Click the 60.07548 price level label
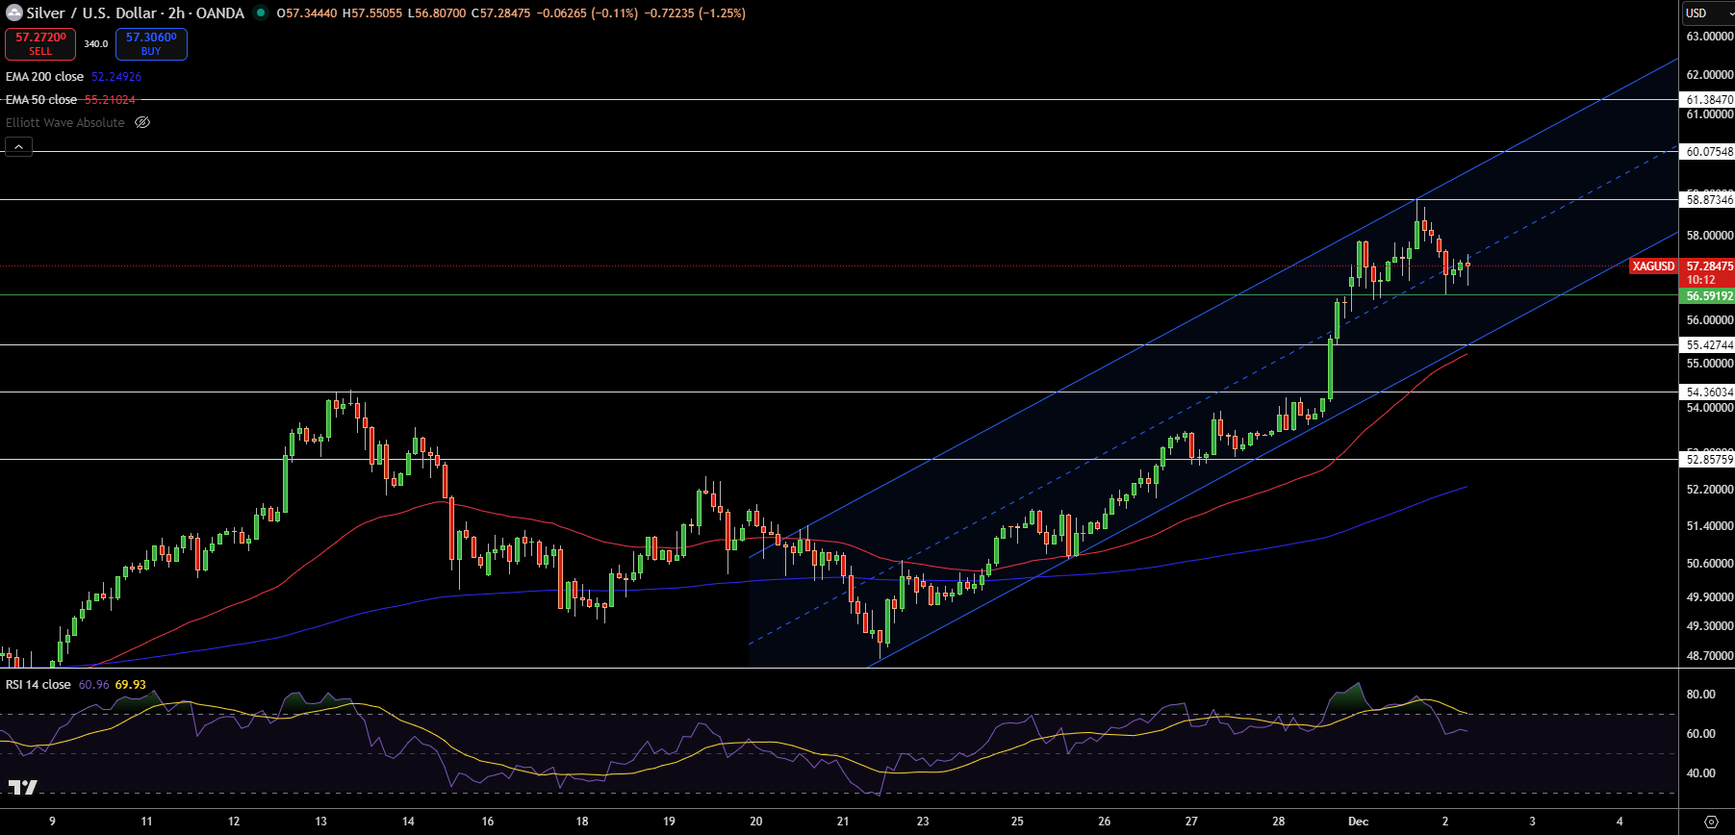Image resolution: width=1735 pixels, height=835 pixels. pos(1709,152)
